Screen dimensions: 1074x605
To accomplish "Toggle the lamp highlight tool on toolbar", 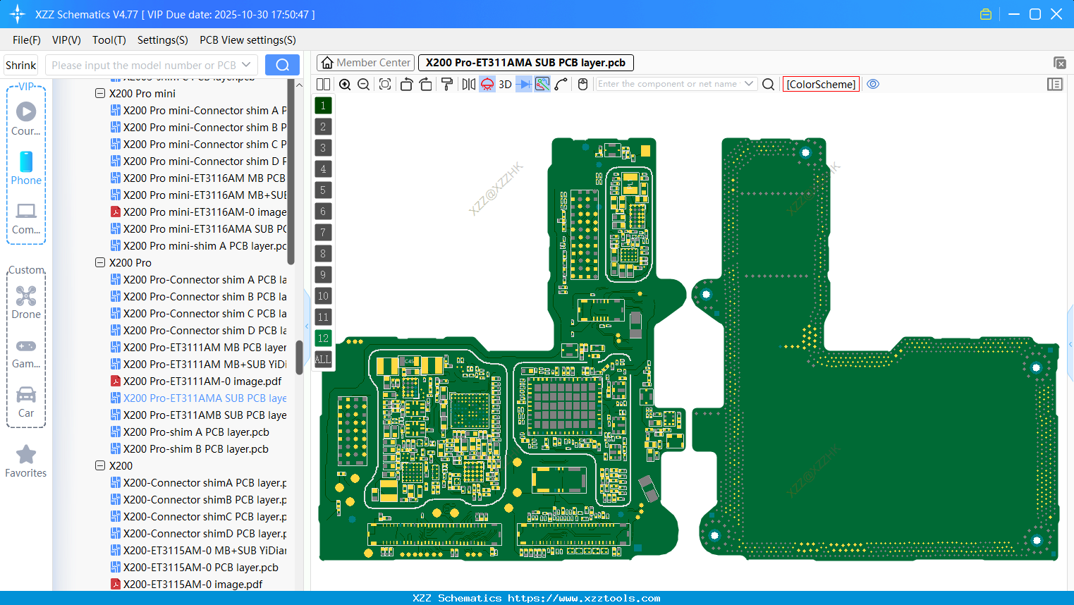I will click(x=487, y=84).
